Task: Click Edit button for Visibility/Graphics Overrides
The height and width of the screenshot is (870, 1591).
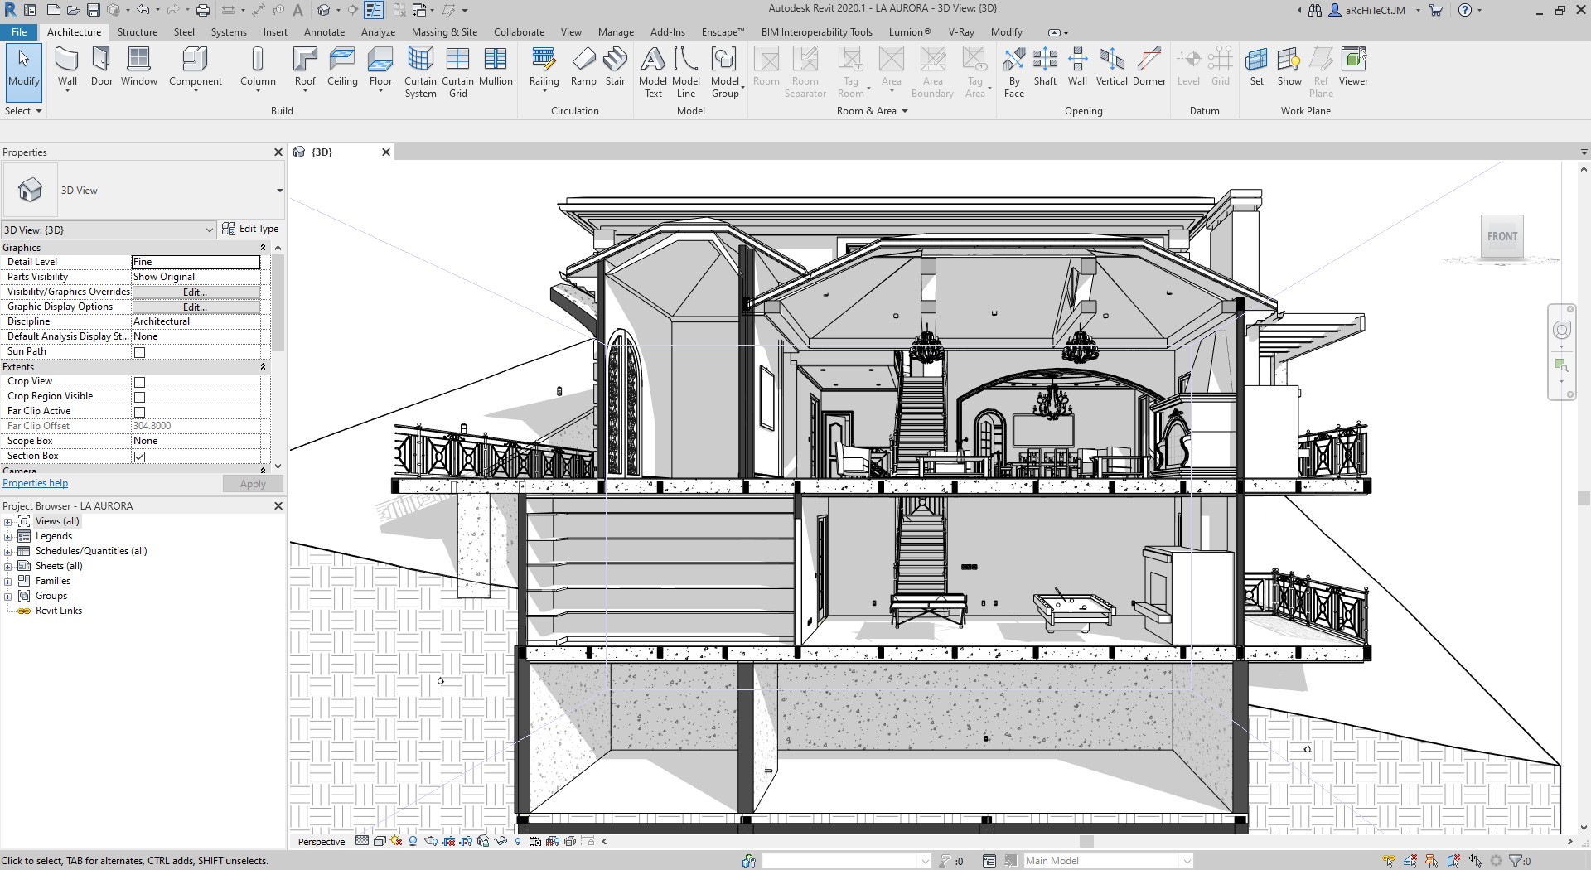Action: coord(196,292)
